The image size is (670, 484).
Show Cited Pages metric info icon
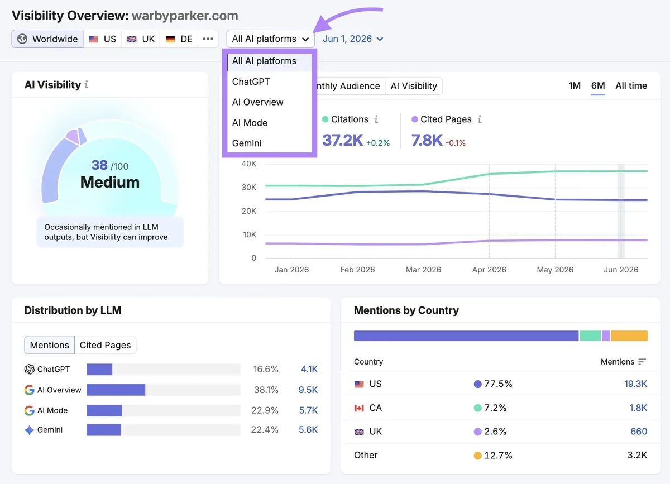coord(480,119)
